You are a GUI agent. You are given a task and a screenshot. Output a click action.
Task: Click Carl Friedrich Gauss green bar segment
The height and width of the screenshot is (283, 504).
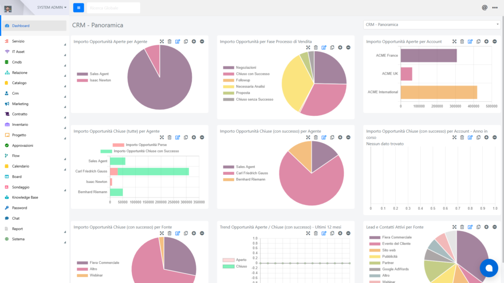pos(154,171)
